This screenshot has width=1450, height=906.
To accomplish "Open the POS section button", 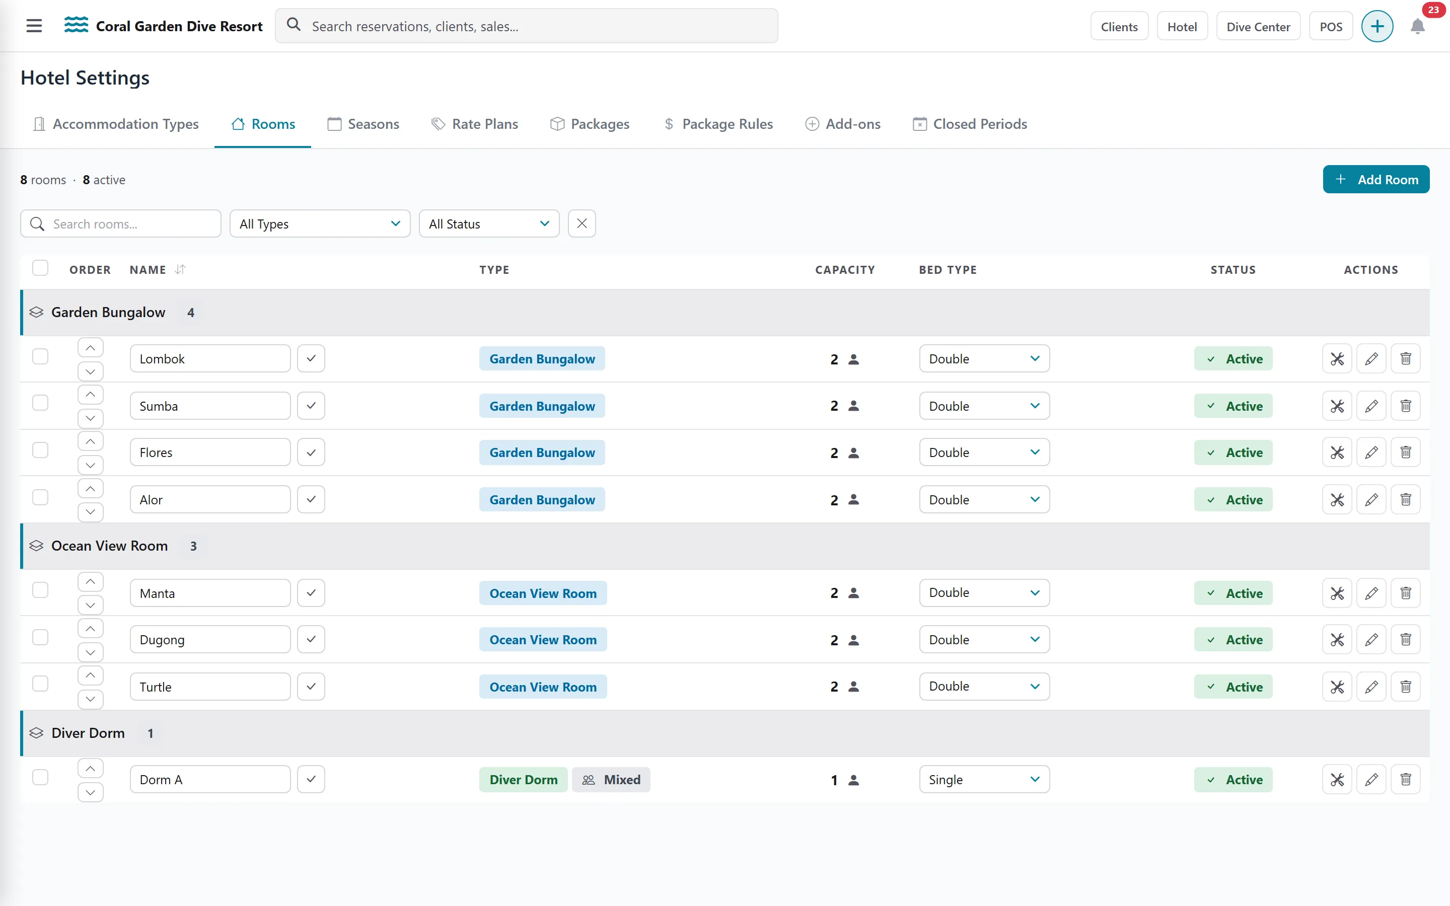I will tap(1330, 26).
